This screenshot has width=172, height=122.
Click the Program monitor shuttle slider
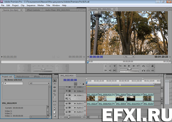click(129, 69)
